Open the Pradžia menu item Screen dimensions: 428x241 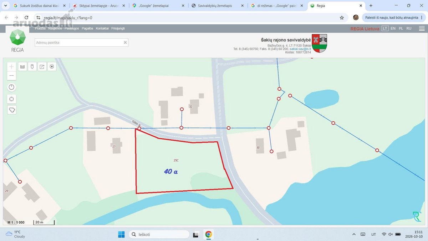40,28
